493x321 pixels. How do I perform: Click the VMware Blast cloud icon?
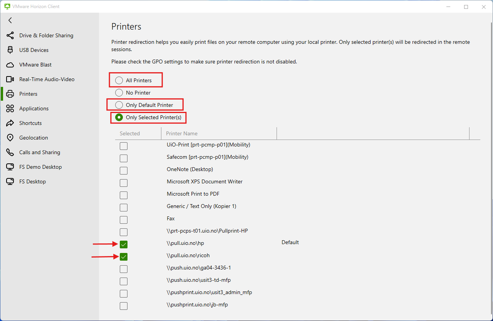coord(10,65)
